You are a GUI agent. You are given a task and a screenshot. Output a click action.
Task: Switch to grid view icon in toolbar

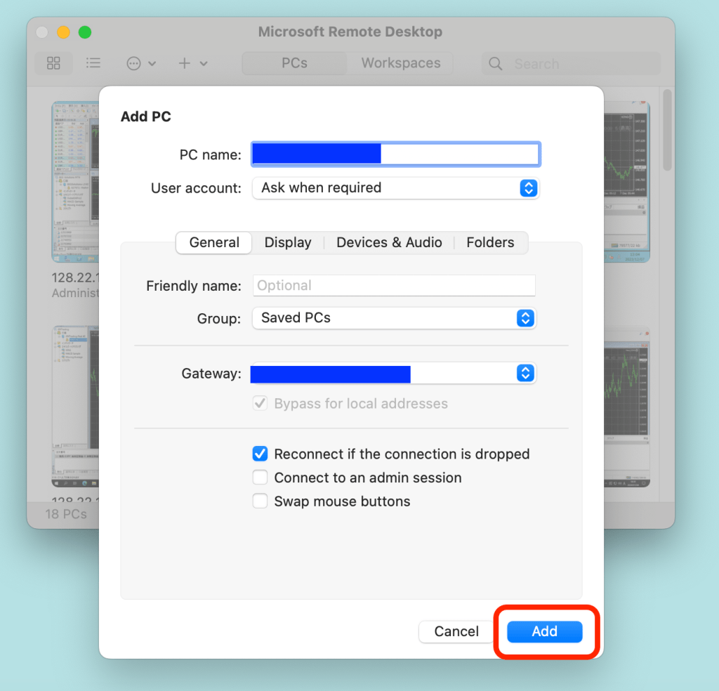[x=53, y=63]
